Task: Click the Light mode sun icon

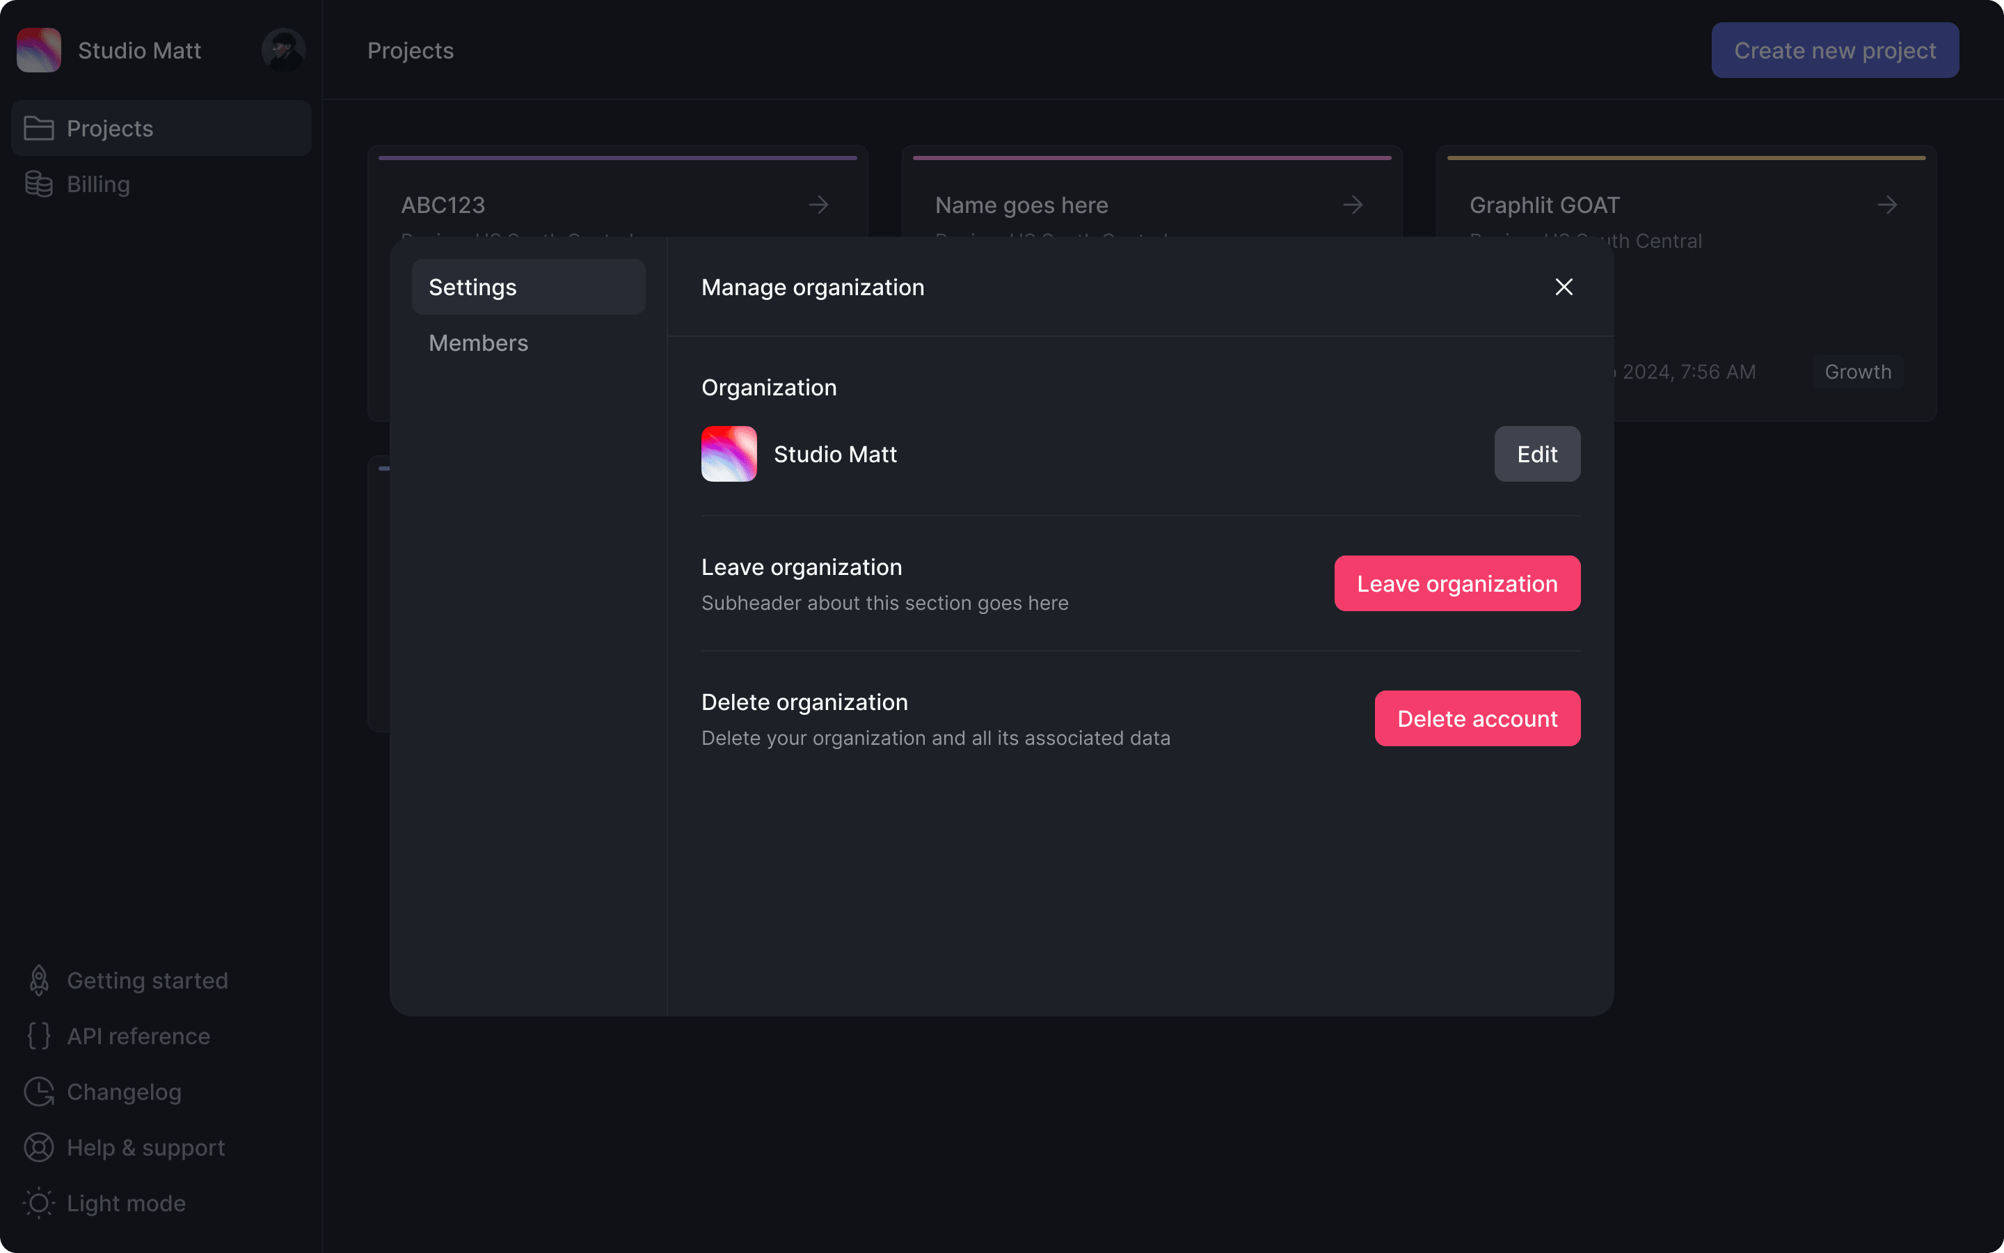Action: 39,1204
